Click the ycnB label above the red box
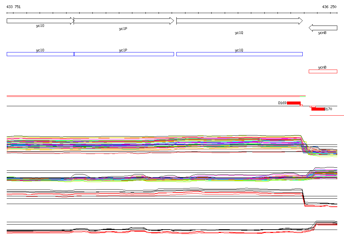 pyautogui.click(x=322, y=67)
